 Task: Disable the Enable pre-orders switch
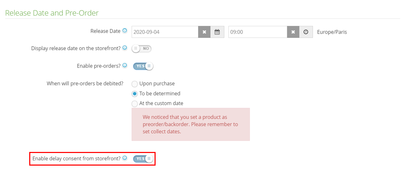click(x=143, y=66)
